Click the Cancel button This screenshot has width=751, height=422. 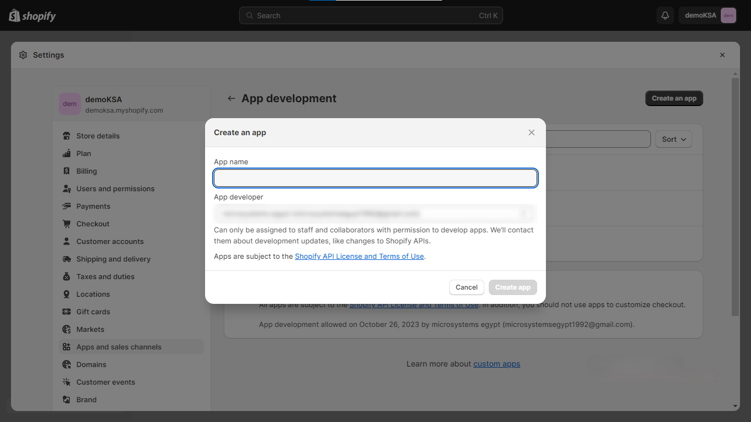[x=466, y=287]
